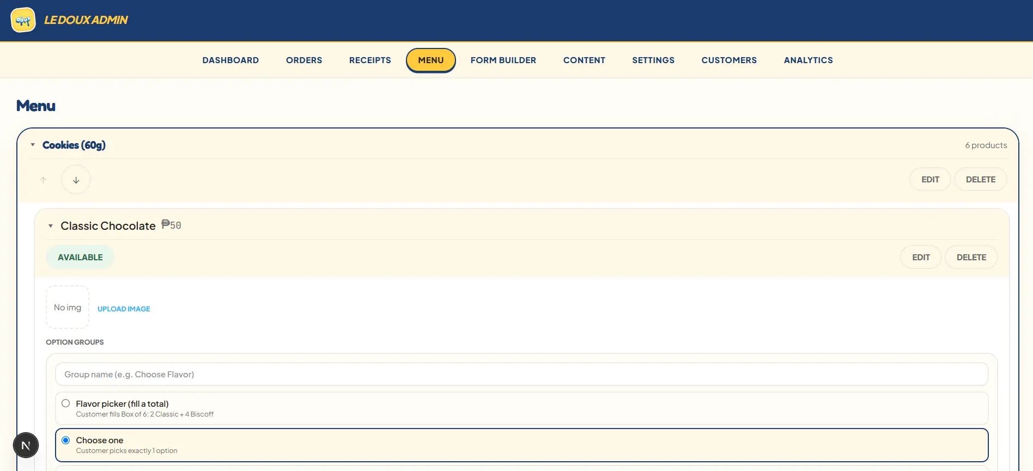1033x471 pixels.
Task: Open the Receipts tab
Action: click(370, 60)
